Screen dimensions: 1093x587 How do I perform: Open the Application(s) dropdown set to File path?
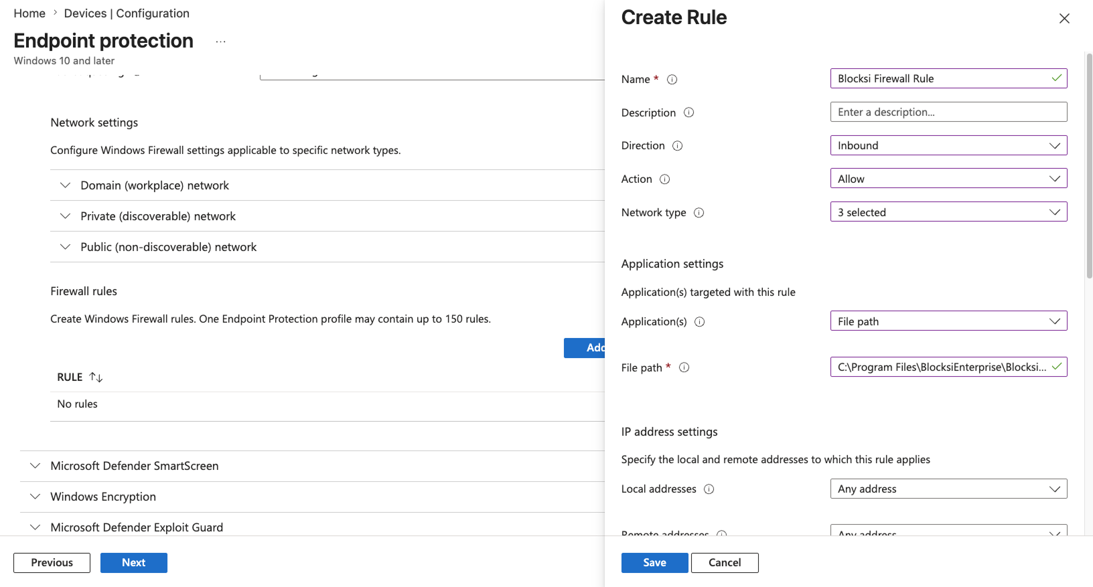click(948, 321)
